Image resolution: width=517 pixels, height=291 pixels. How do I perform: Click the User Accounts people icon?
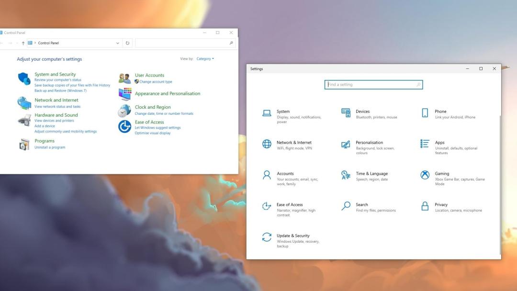pyautogui.click(x=124, y=78)
